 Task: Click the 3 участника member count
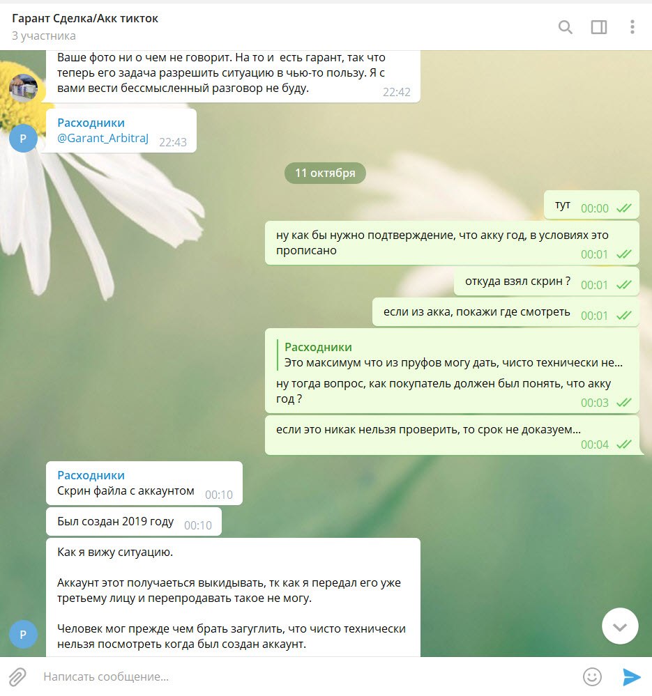tap(43, 36)
